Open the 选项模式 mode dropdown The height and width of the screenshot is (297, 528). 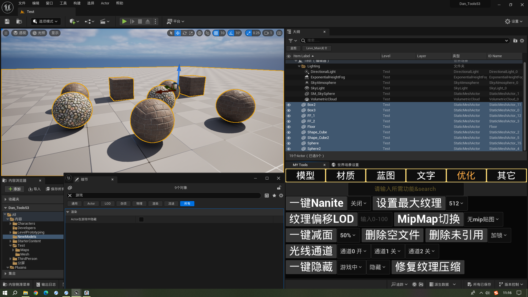coord(46,21)
